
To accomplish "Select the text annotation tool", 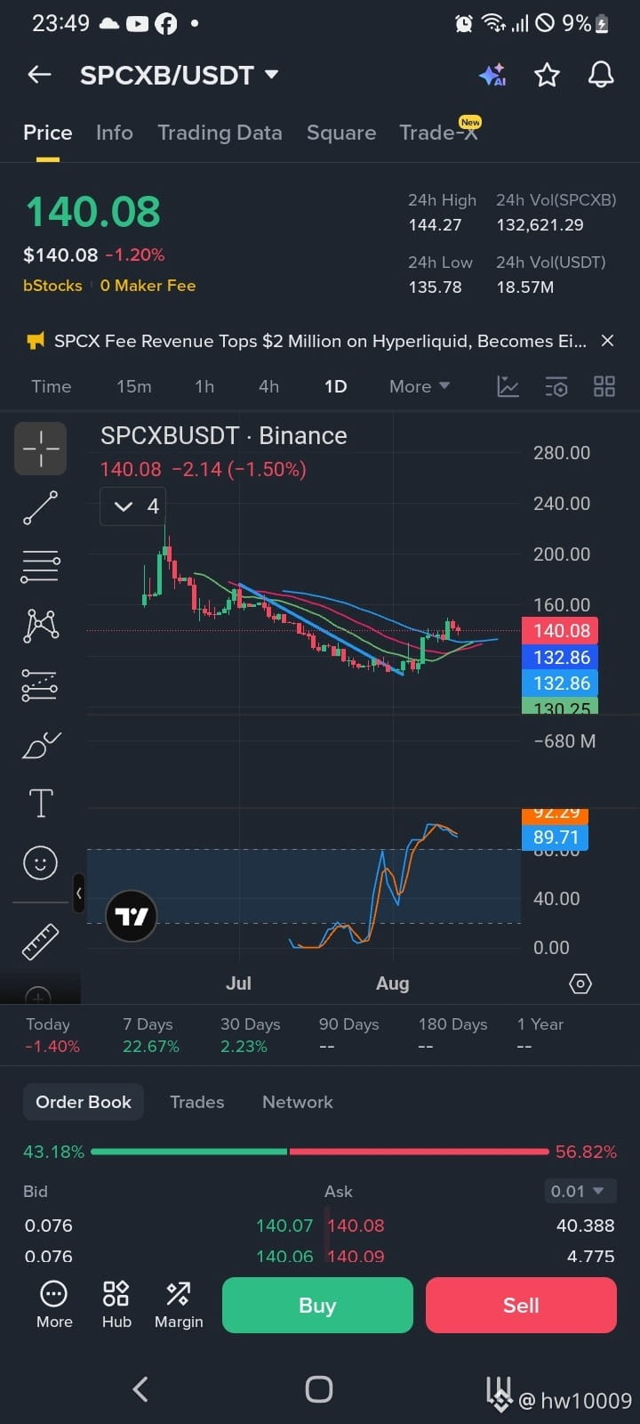I will (41, 803).
